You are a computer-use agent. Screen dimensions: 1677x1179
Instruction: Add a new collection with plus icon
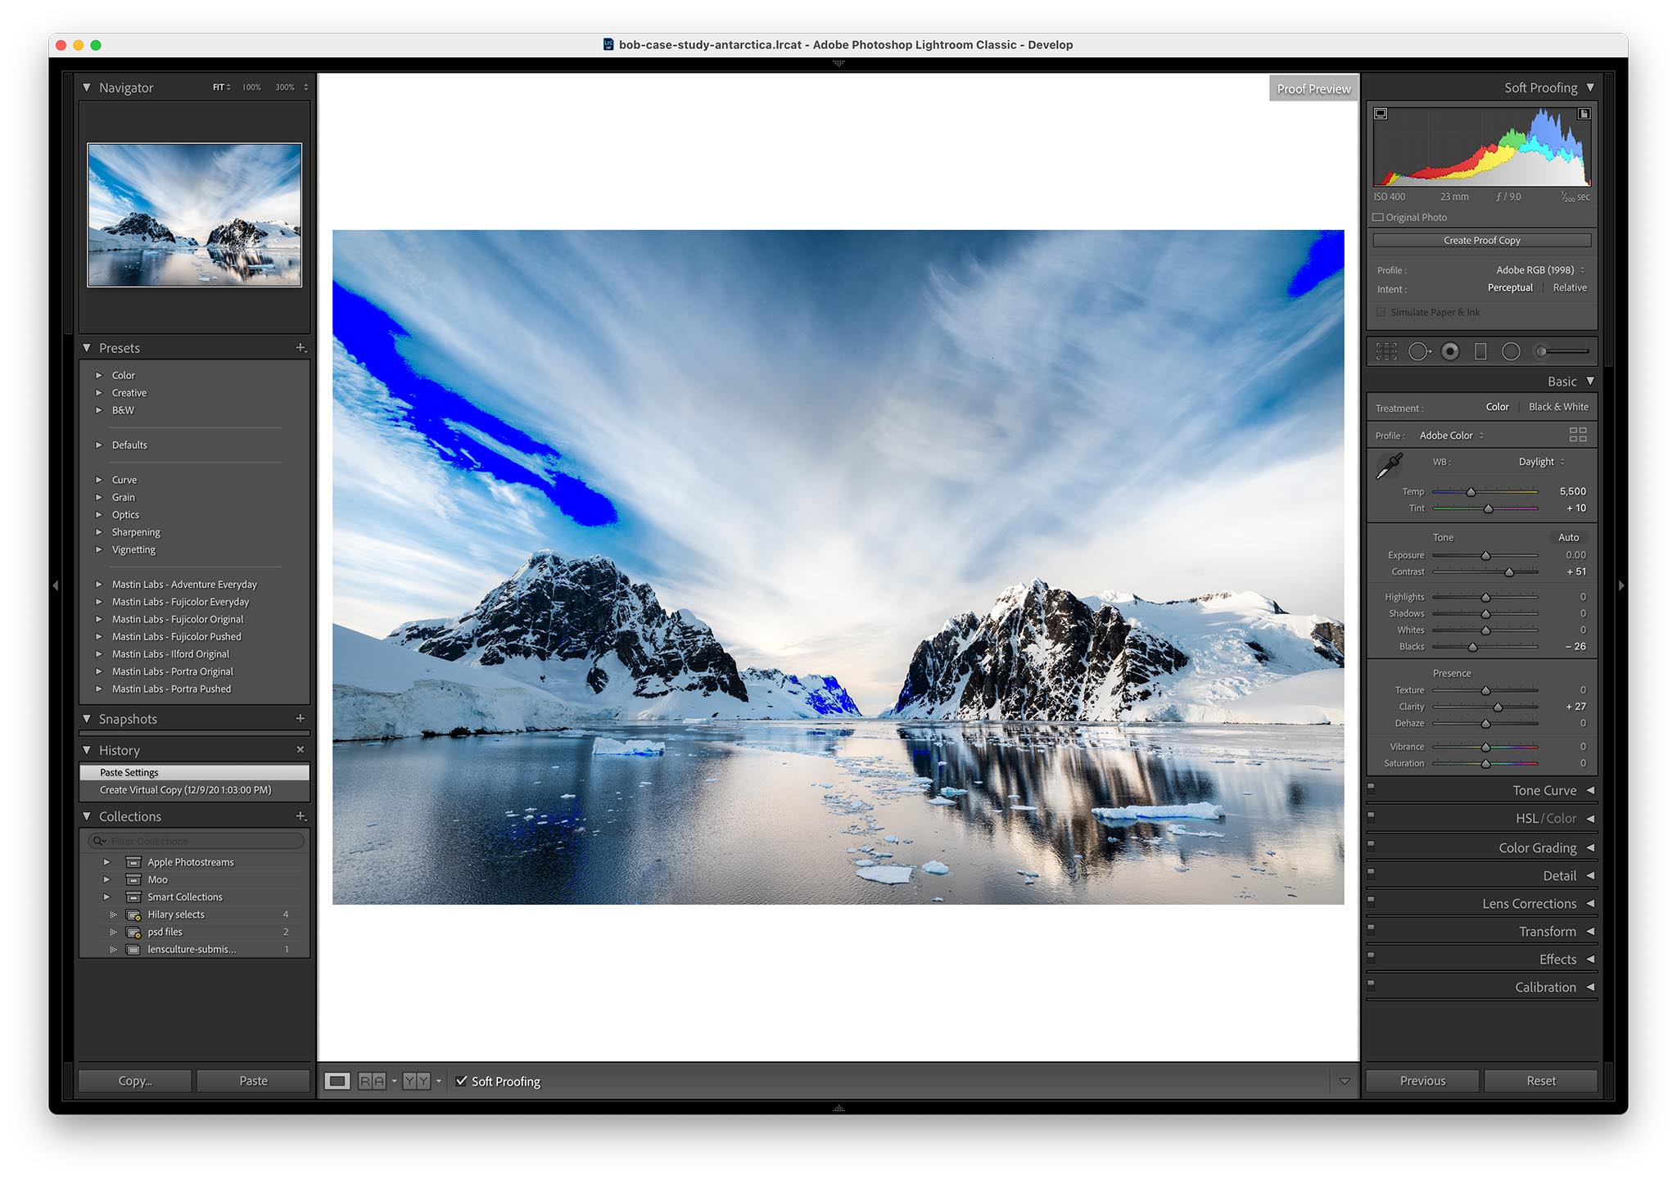(x=301, y=816)
